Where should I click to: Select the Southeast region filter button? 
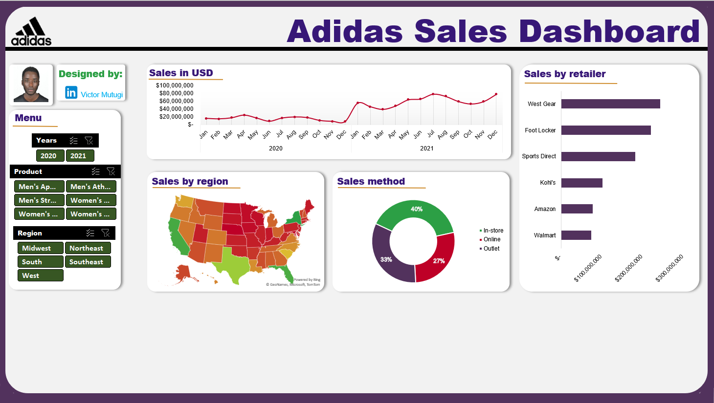coord(88,261)
